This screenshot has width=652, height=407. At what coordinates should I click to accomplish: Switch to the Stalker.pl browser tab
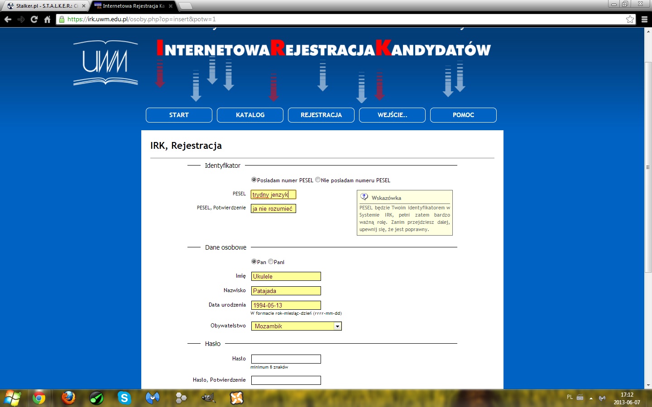[44, 6]
